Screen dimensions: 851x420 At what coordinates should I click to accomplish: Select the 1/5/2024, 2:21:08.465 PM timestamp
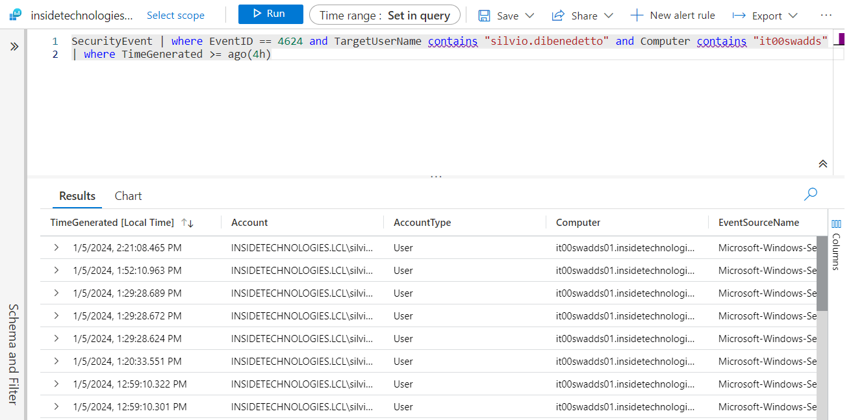coord(127,248)
